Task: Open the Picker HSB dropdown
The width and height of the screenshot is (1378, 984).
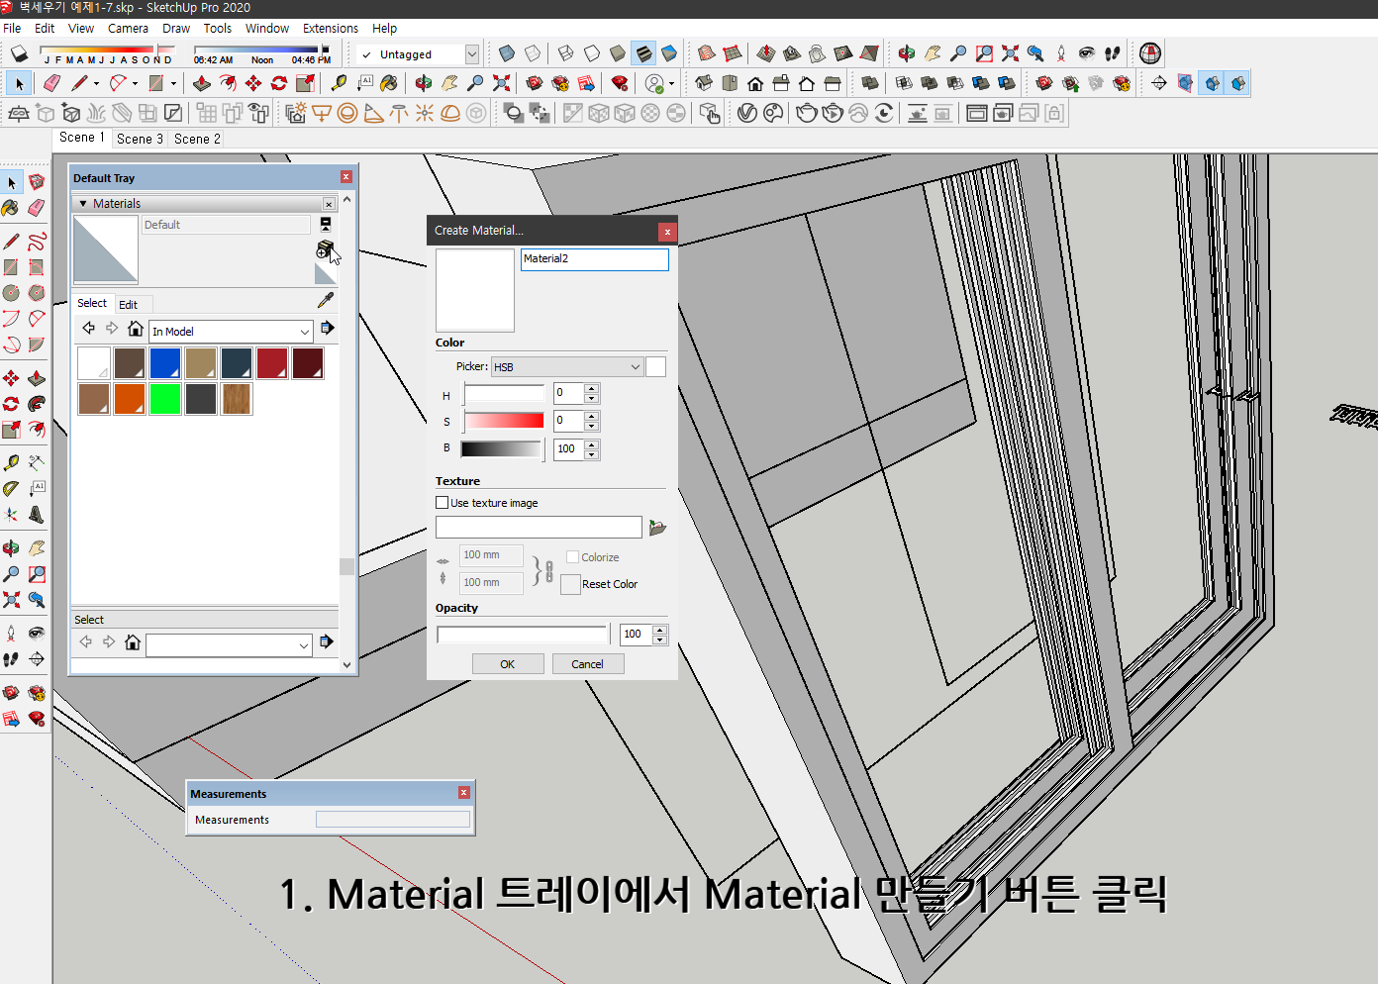Action: coord(567,367)
